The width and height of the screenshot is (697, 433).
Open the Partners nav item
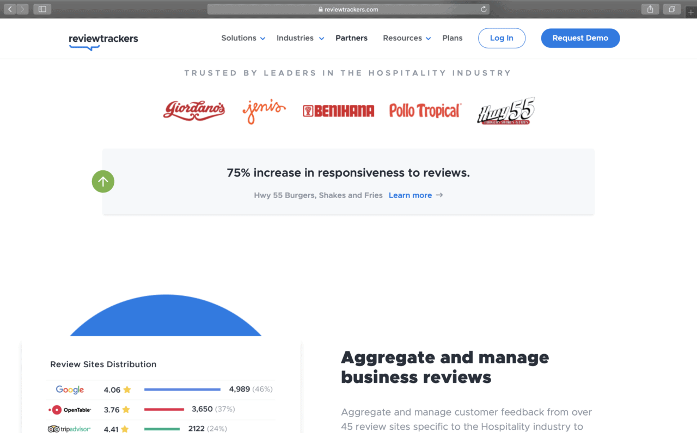[x=351, y=38]
